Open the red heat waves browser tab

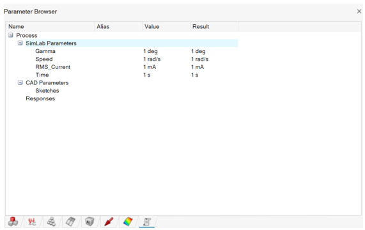pyautogui.click(x=32, y=222)
